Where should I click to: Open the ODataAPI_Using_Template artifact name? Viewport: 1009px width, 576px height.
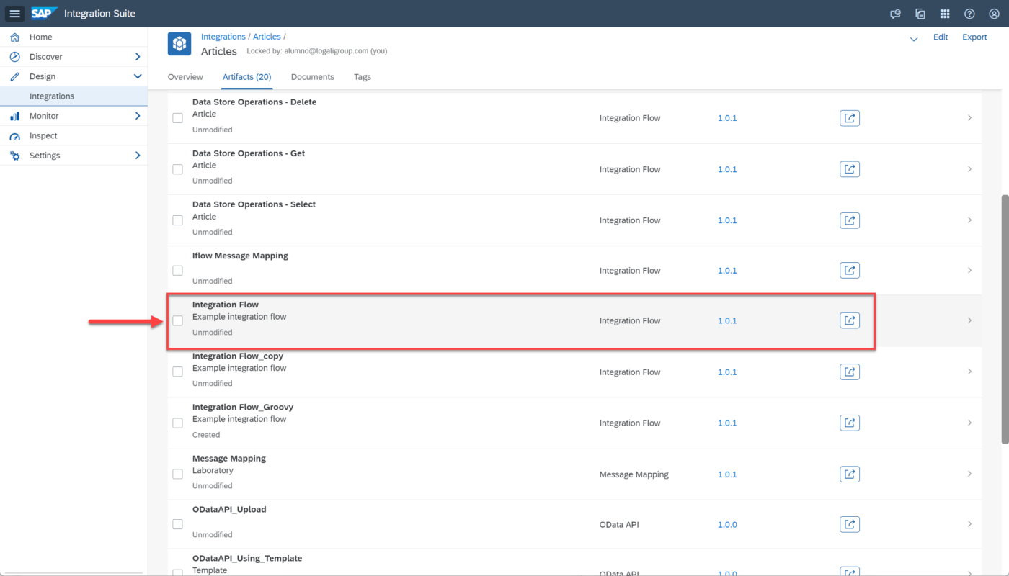[247, 559]
